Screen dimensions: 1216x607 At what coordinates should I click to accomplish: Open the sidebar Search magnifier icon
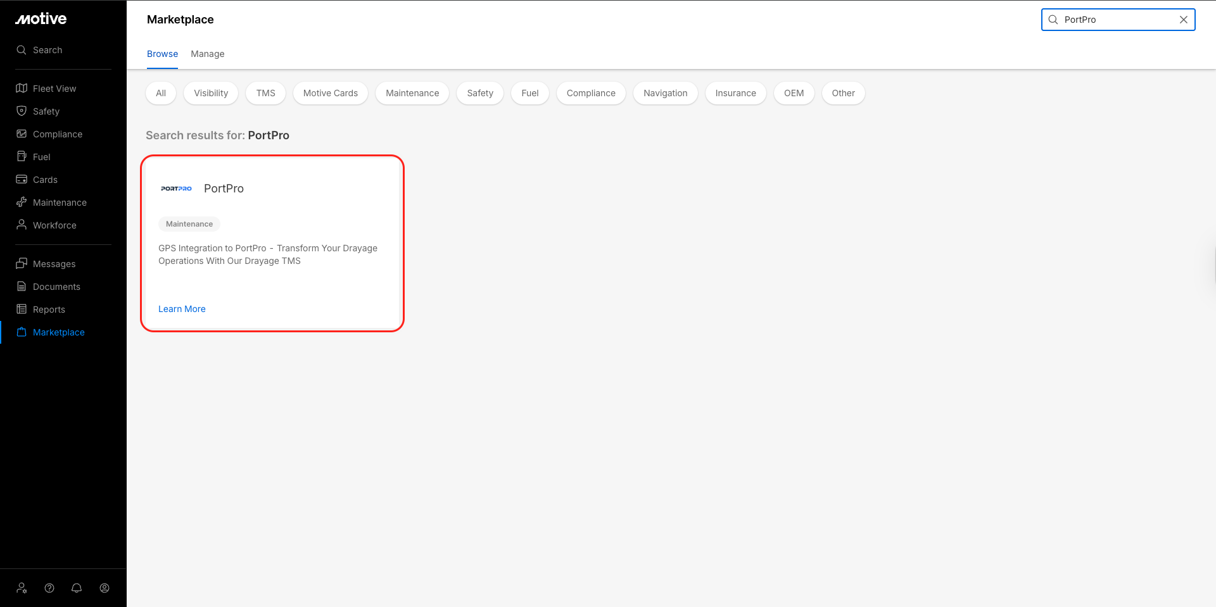22,50
